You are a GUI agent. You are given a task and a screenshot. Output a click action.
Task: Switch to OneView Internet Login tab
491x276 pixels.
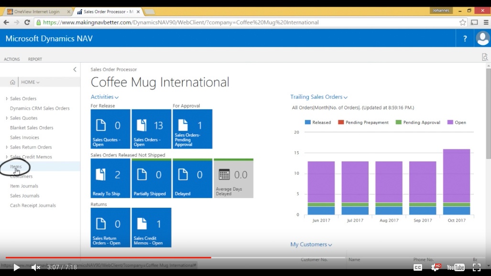(x=37, y=11)
